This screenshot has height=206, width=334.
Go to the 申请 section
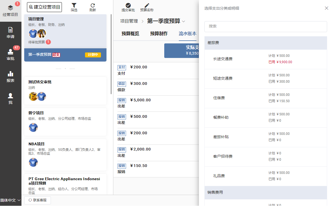(x=10, y=33)
